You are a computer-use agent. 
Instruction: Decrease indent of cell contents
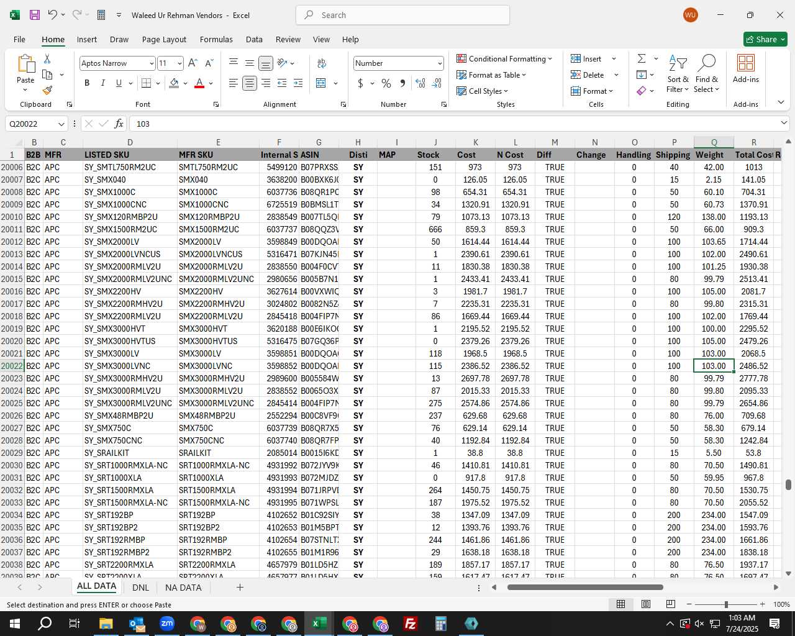[282, 83]
